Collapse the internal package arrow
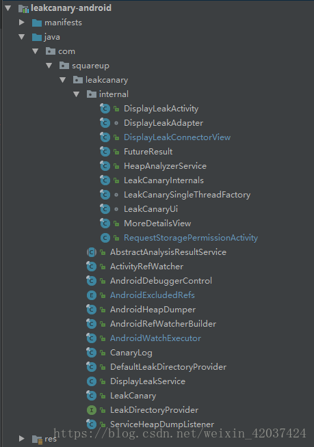This screenshot has height=447, width=314. [76, 94]
